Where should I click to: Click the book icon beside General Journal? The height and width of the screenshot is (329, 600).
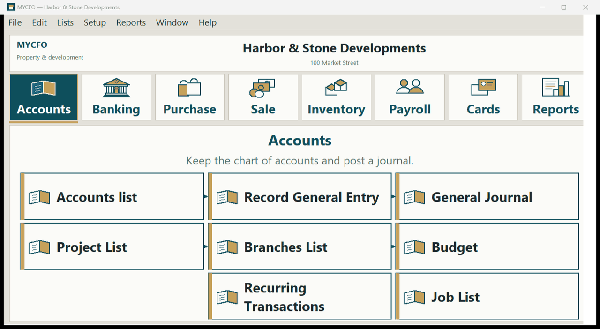[415, 197]
